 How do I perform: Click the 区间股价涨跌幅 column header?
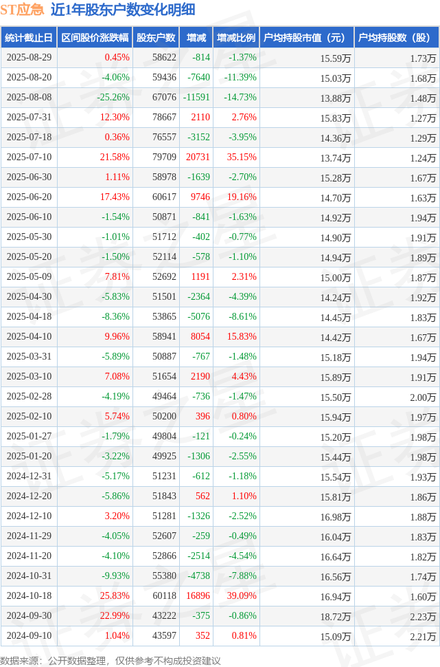[x=95, y=38]
